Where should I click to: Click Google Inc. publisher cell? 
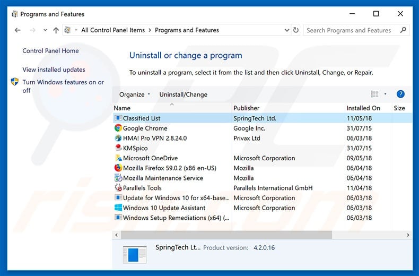249,128
